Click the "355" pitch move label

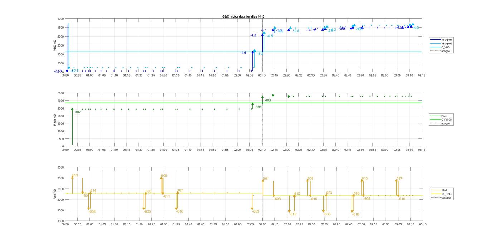coord(258,107)
